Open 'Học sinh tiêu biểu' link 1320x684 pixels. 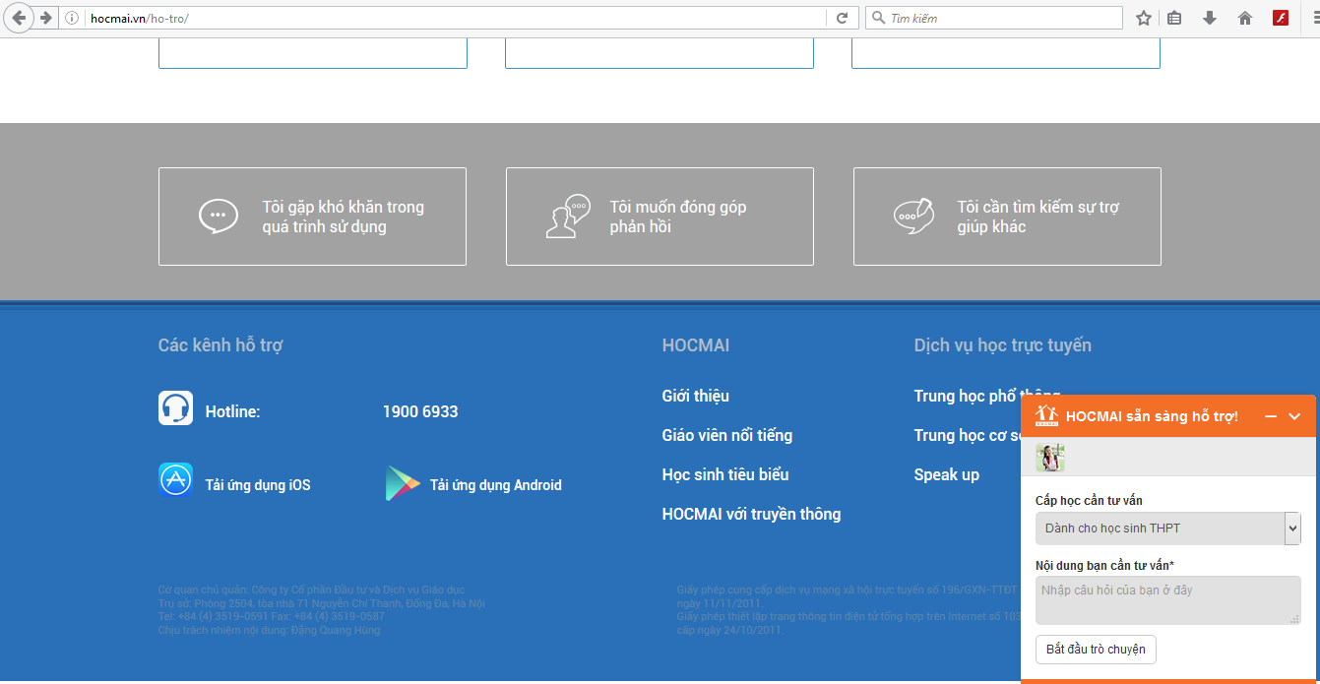[725, 474]
